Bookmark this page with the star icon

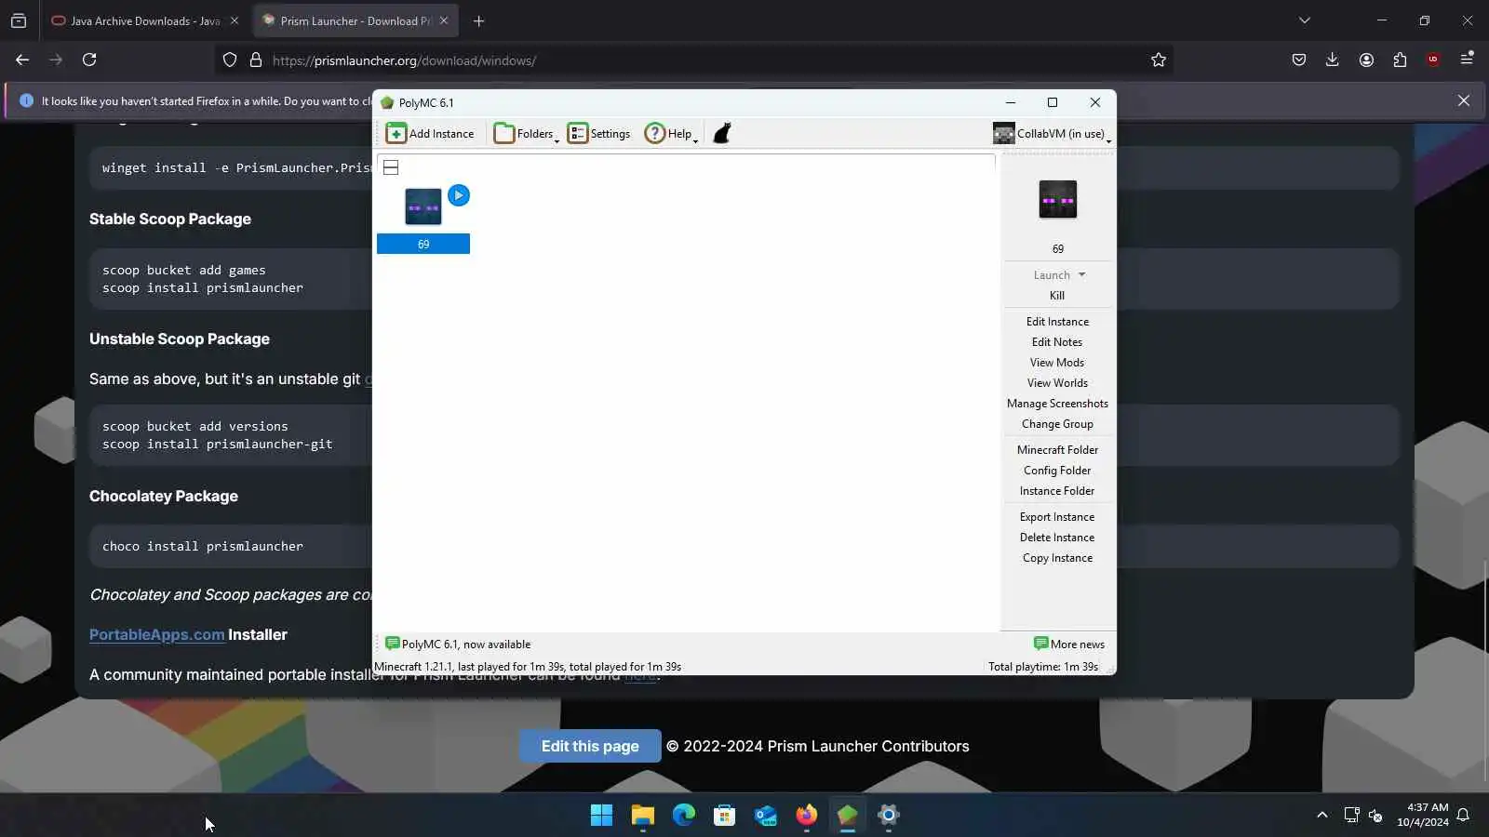(x=1159, y=60)
